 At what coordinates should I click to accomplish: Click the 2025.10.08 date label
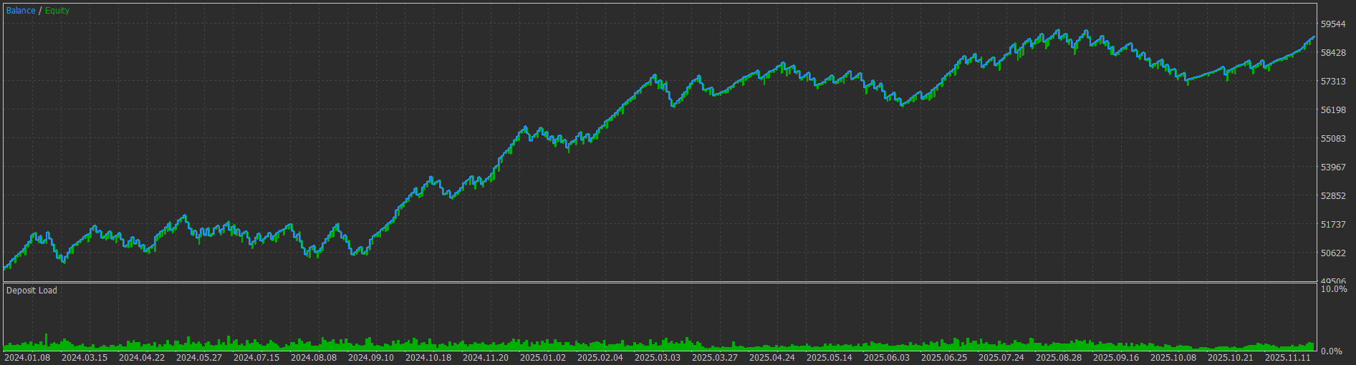(x=1173, y=358)
